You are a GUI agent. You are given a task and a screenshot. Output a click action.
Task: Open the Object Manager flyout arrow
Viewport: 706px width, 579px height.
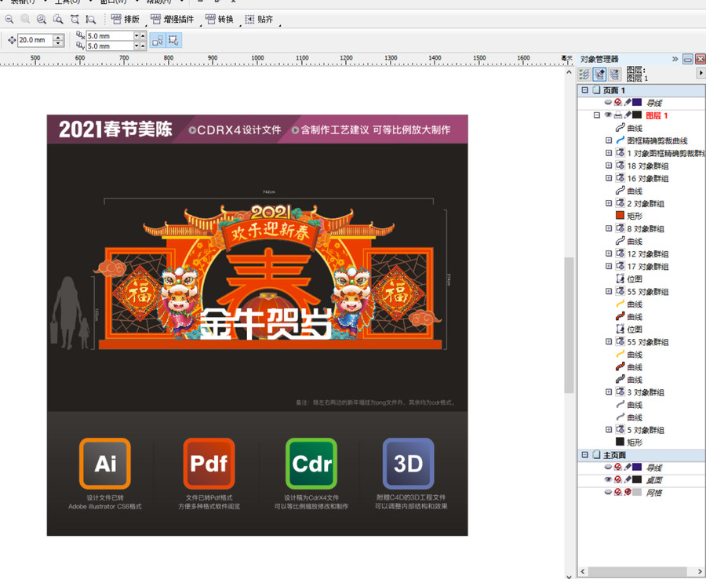pyautogui.click(x=701, y=72)
